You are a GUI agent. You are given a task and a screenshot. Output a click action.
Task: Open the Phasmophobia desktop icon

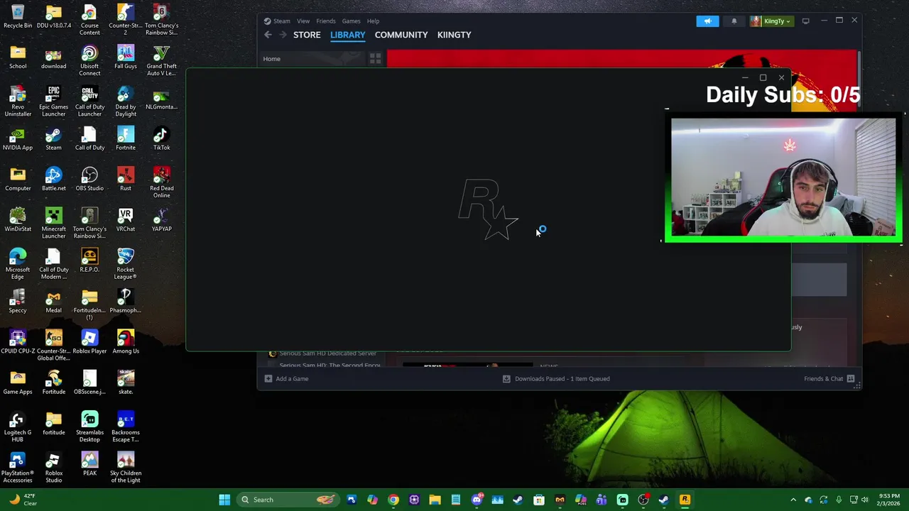(126, 301)
